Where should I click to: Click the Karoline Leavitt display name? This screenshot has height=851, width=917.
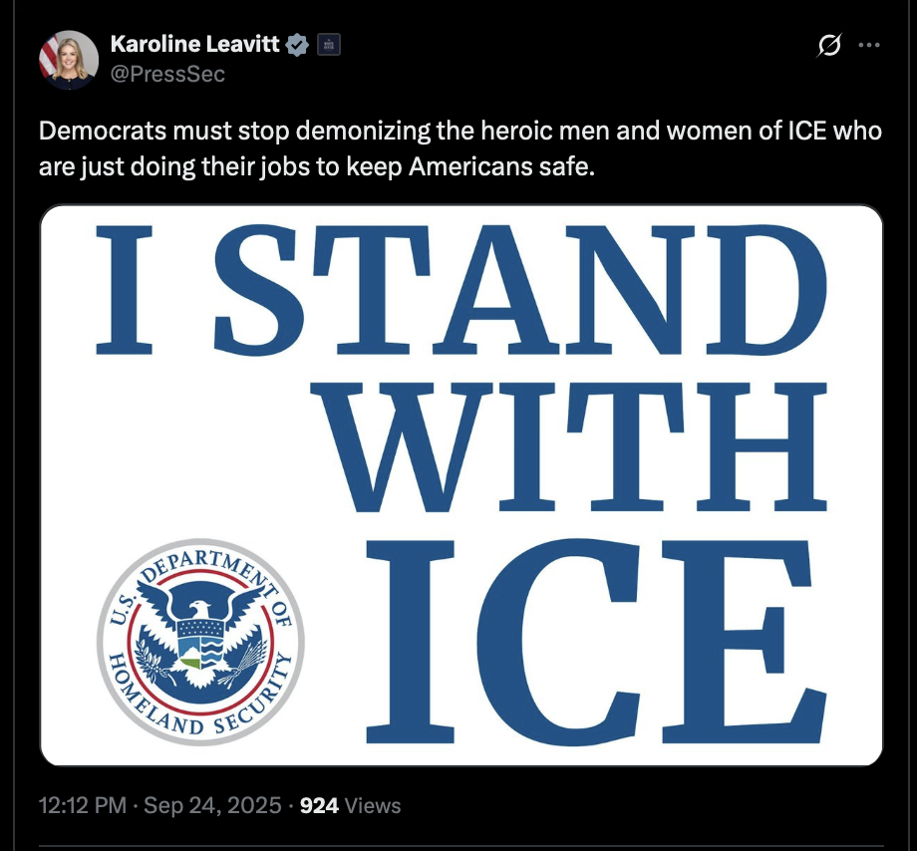coord(194,44)
